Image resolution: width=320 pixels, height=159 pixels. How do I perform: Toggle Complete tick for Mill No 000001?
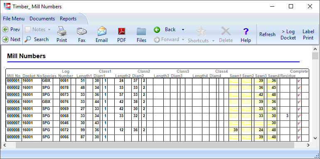[299, 81]
